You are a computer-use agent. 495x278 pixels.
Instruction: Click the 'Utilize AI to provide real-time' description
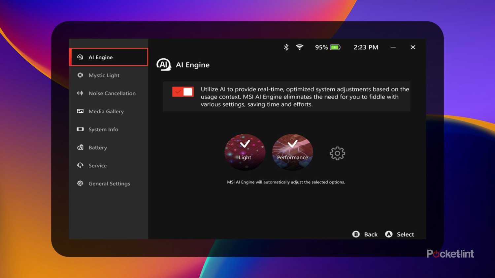(x=305, y=97)
